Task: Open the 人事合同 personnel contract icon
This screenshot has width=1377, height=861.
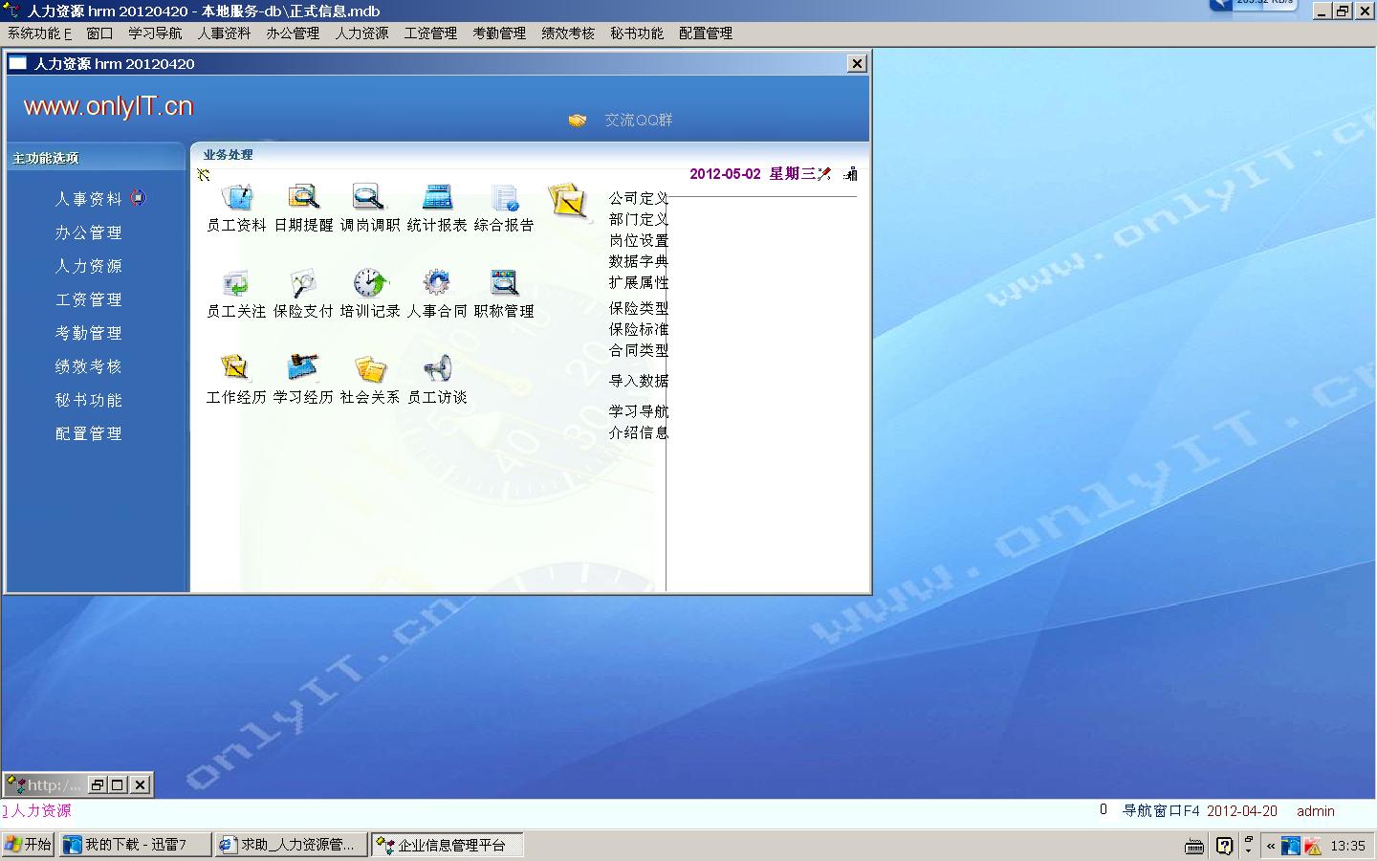Action: 437,285
